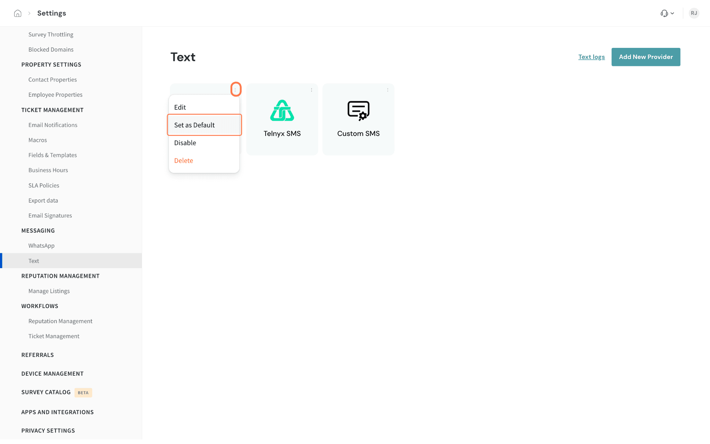The width and height of the screenshot is (710, 444).
Task: Open WhatsApp messaging settings
Action: [x=41, y=246]
